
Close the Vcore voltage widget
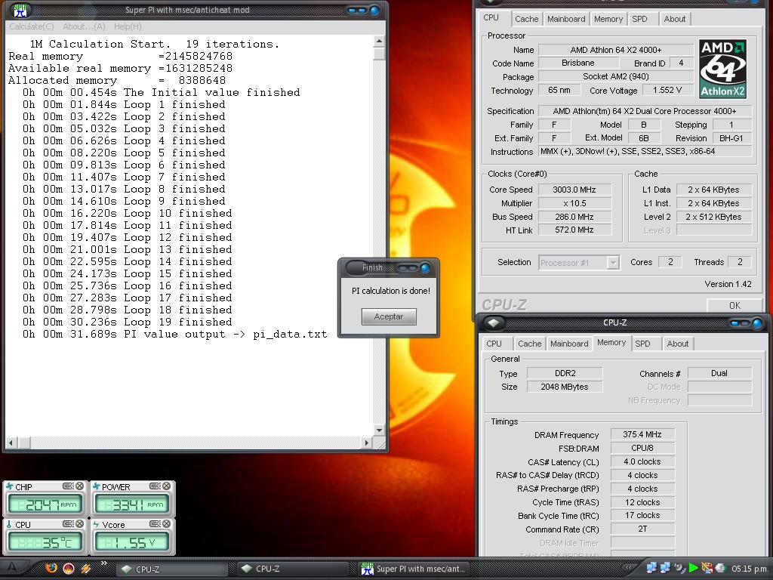(167, 524)
